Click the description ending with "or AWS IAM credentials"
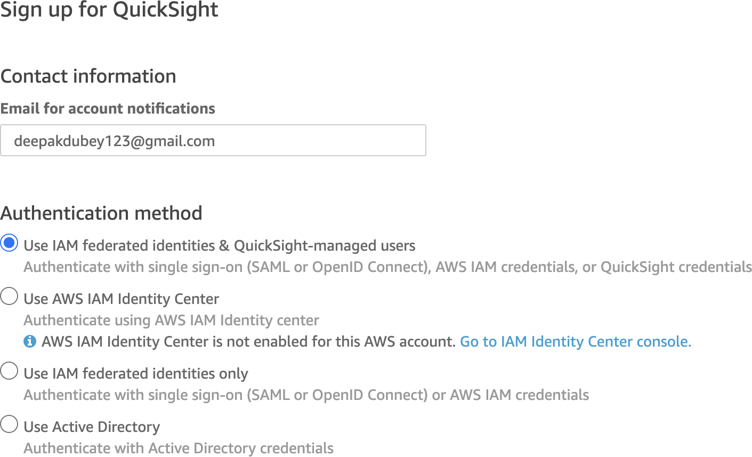752x457 pixels. (x=306, y=395)
